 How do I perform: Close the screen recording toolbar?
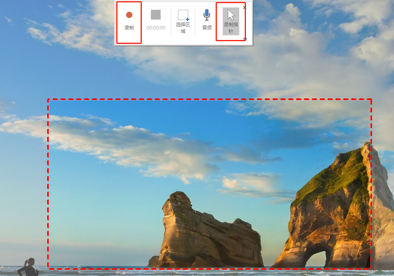coord(245,7)
